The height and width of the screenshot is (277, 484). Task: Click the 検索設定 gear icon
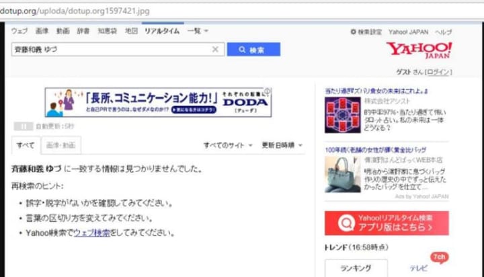coord(354,32)
